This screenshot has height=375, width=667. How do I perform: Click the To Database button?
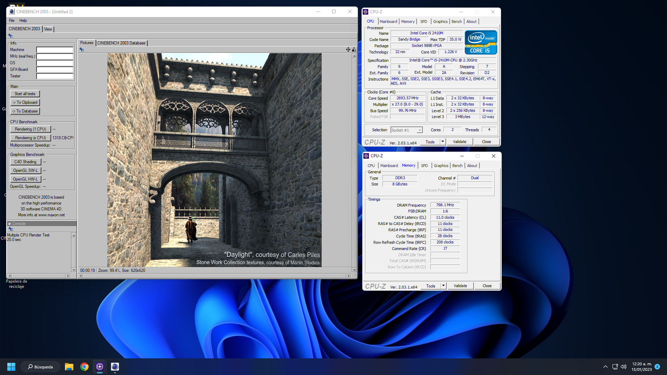(25, 111)
